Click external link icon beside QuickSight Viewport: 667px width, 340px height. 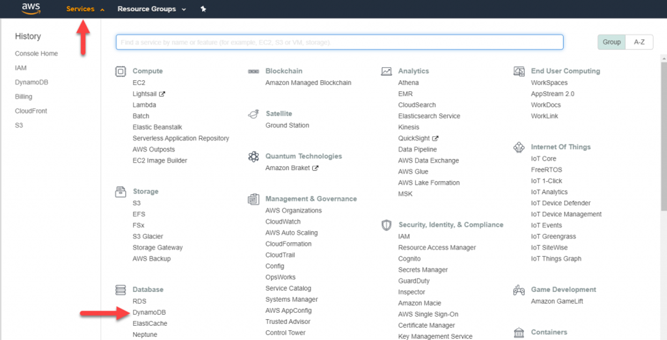(x=435, y=138)
